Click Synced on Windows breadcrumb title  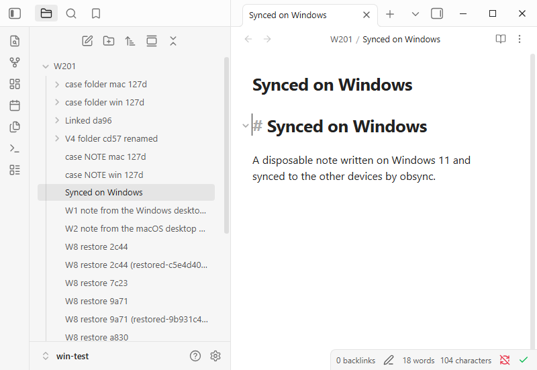coord(401,40)
